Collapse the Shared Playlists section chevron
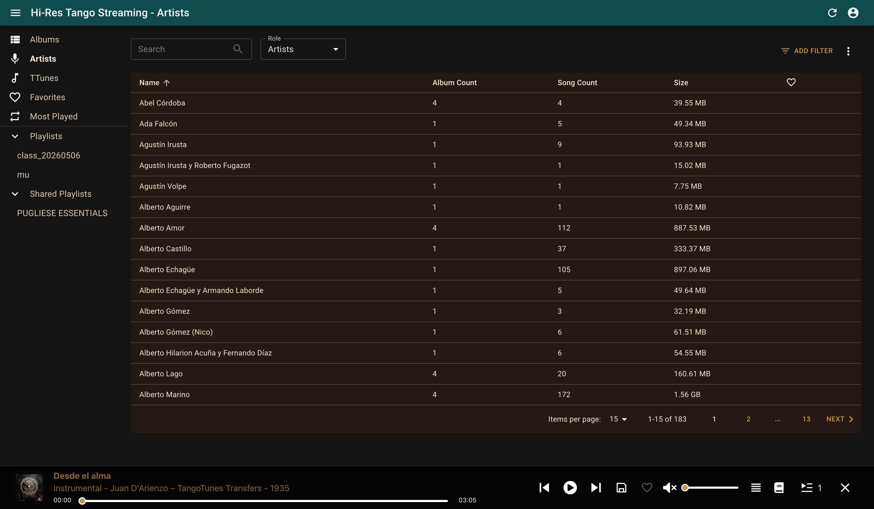Screen dimensions: 874x509 coord(15,194)
